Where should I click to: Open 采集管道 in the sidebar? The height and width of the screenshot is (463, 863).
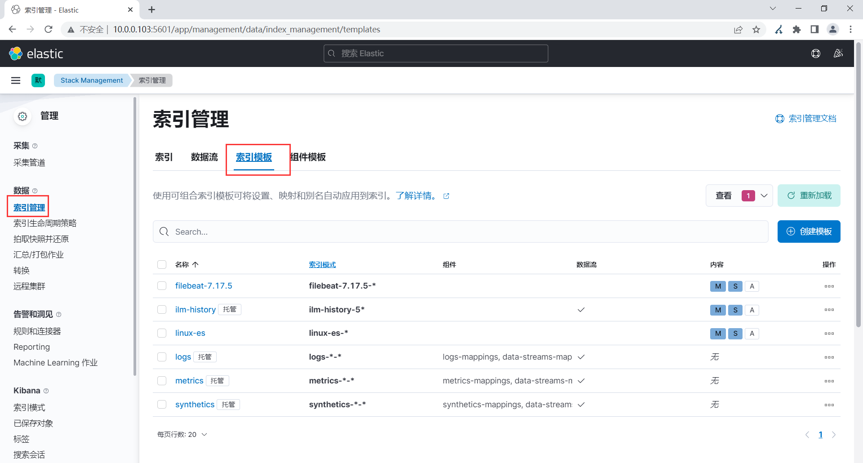click(x=29, y=163)
